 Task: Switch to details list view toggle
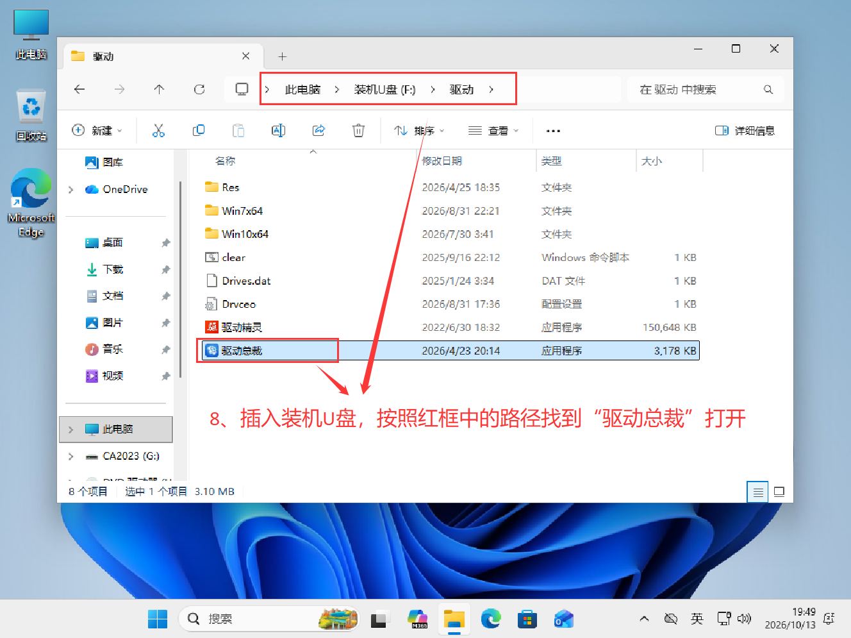(757, 492)
